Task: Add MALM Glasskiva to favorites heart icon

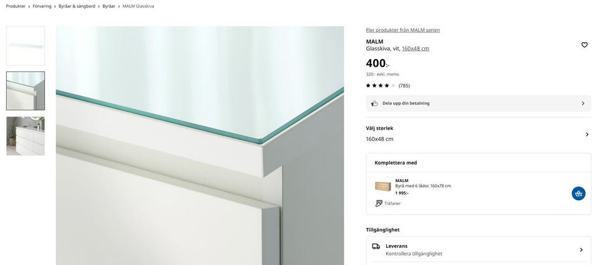Action: [584, 45]
